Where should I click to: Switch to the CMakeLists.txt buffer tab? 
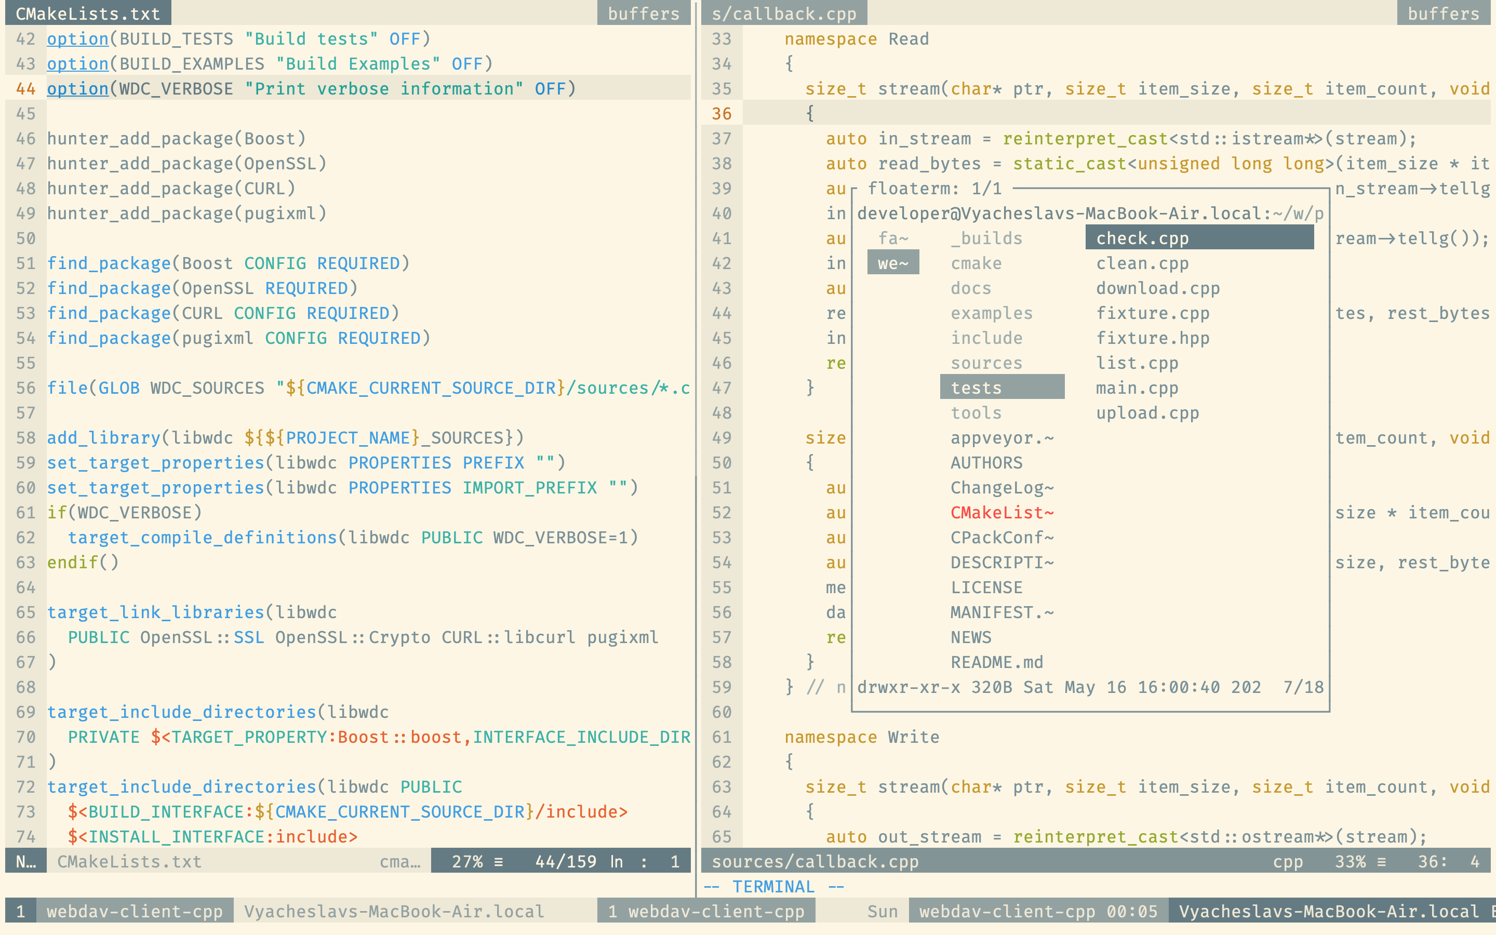click(87, 14)
